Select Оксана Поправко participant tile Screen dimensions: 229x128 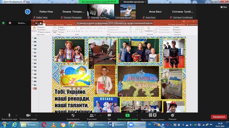coord(73,12)
